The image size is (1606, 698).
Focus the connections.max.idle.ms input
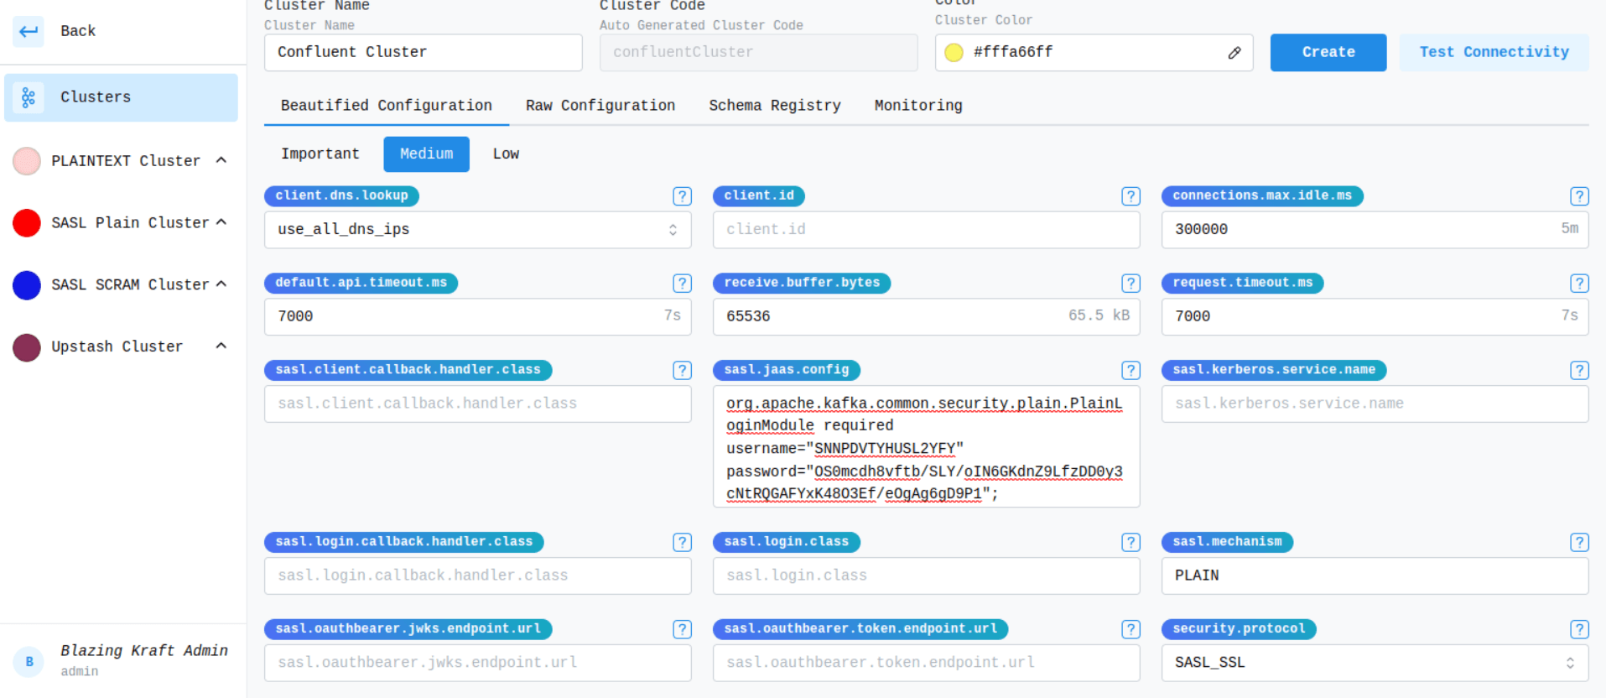click(x=1375, y=230)
